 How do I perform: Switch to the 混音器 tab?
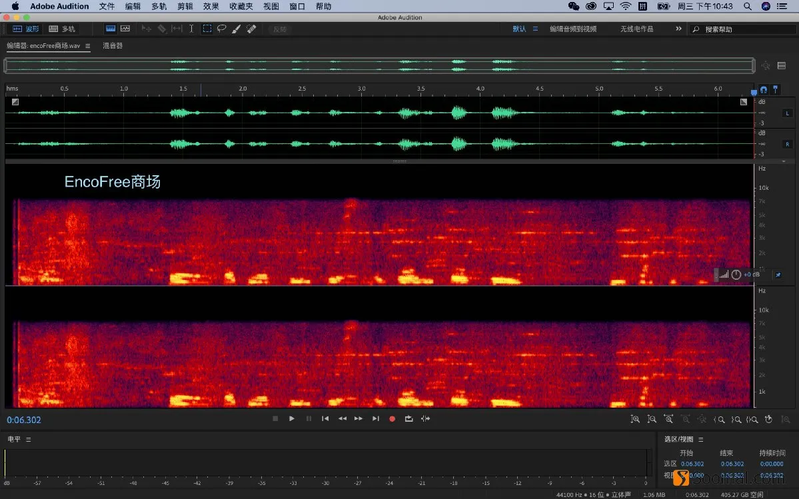click(x=113, y=45)
